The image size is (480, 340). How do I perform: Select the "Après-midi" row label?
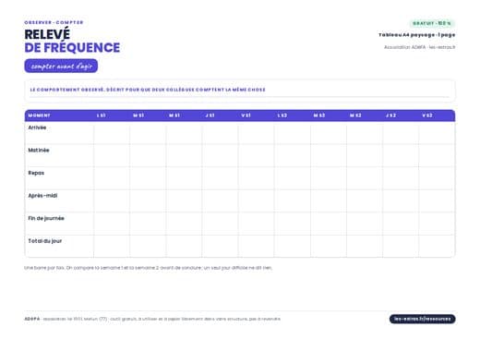(42, 196)
